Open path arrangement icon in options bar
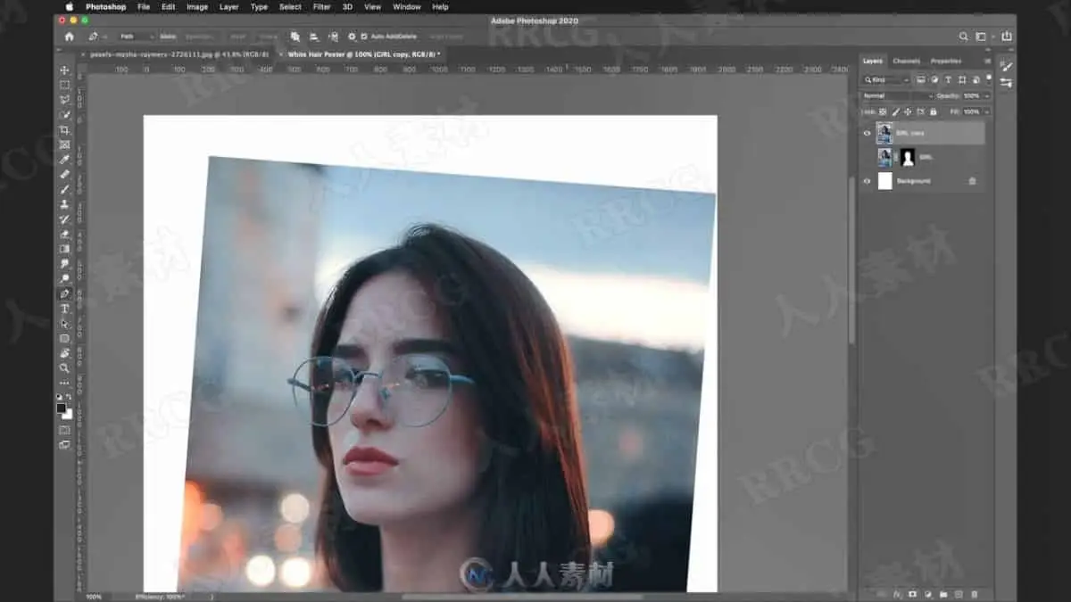Viewport: 1071px width, 602px height. (x=333, y=37)
